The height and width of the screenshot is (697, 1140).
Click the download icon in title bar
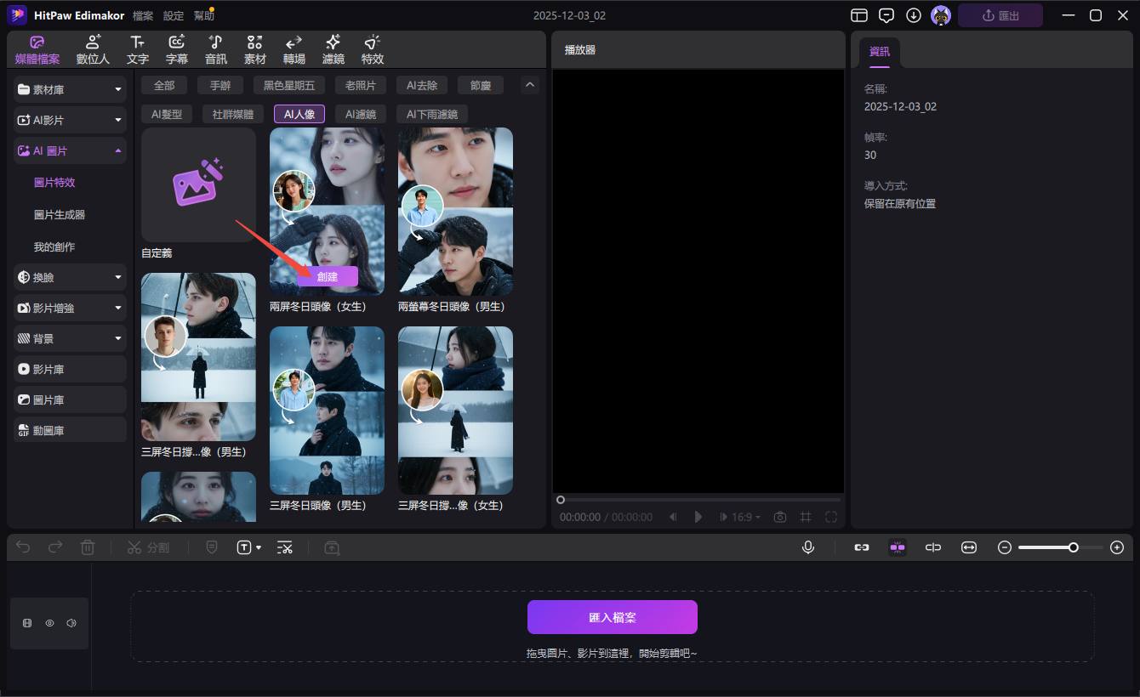click(x=914, y=15)
